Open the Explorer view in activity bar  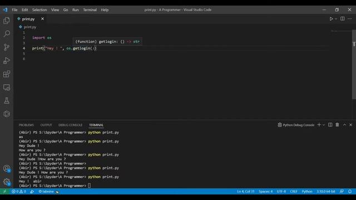(x=7, y=21)
